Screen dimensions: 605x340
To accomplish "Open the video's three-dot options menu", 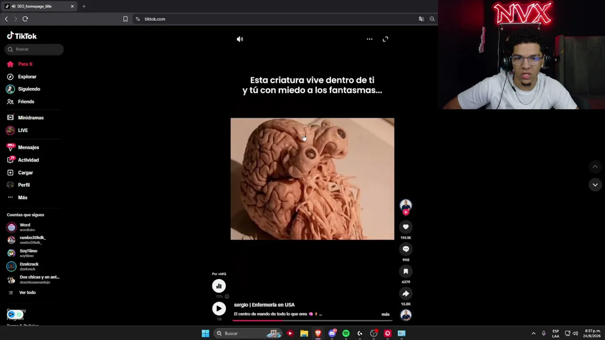I will (370, 39).
